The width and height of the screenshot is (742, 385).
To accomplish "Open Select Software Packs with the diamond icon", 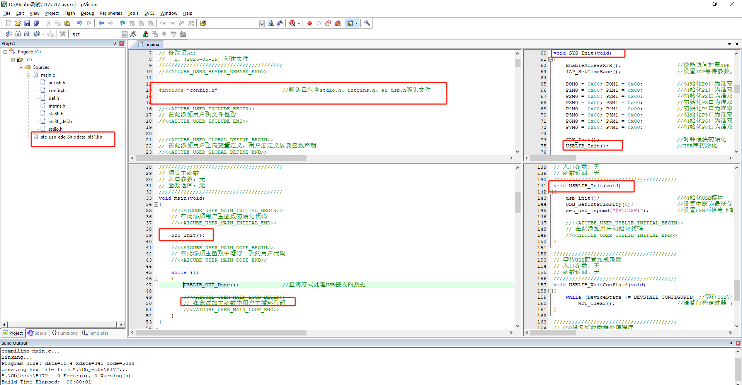I will (164, 34).
